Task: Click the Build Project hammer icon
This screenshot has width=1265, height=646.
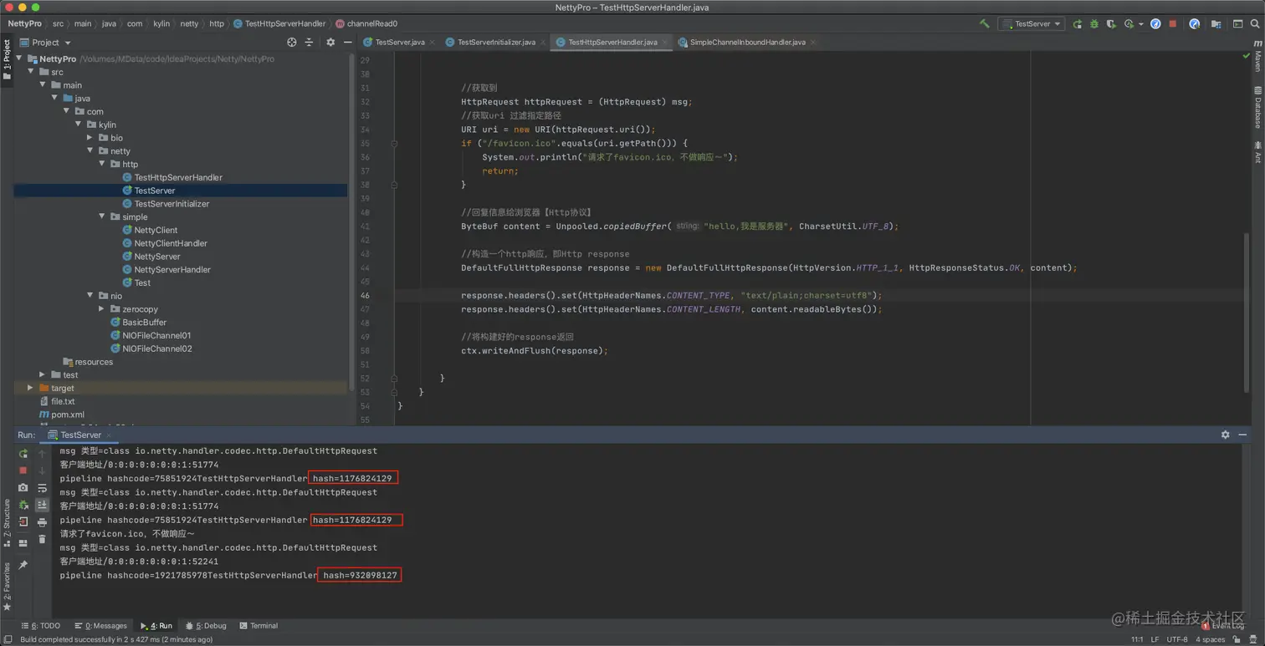Action: (984, 24)
